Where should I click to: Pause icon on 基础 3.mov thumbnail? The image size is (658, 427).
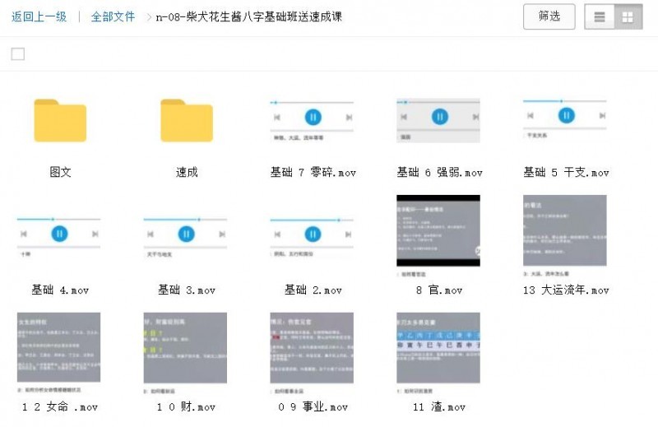187,234
